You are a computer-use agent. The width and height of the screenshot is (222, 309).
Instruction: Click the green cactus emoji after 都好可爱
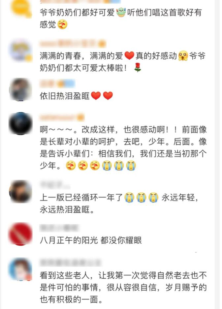121,12
